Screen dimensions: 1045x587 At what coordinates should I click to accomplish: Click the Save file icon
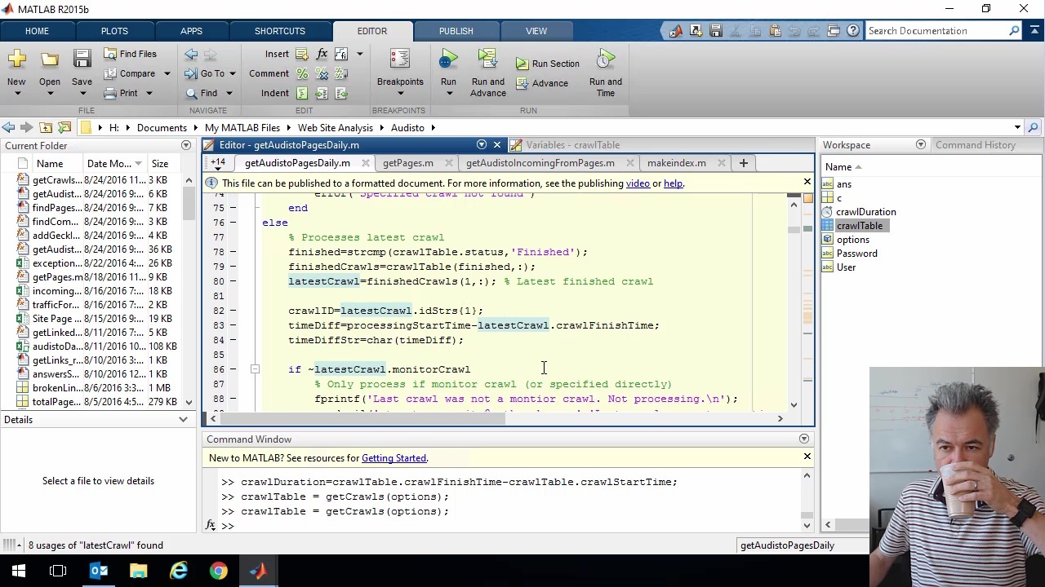pos(82,60)
